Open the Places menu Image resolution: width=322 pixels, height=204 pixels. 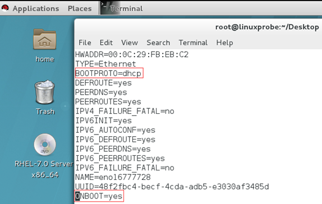[80, 8]
